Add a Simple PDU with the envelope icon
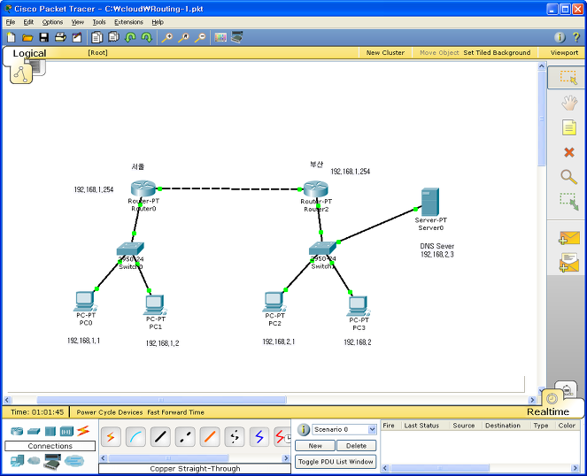The width and height of the screenshot is (587, 476). point(569,238)
